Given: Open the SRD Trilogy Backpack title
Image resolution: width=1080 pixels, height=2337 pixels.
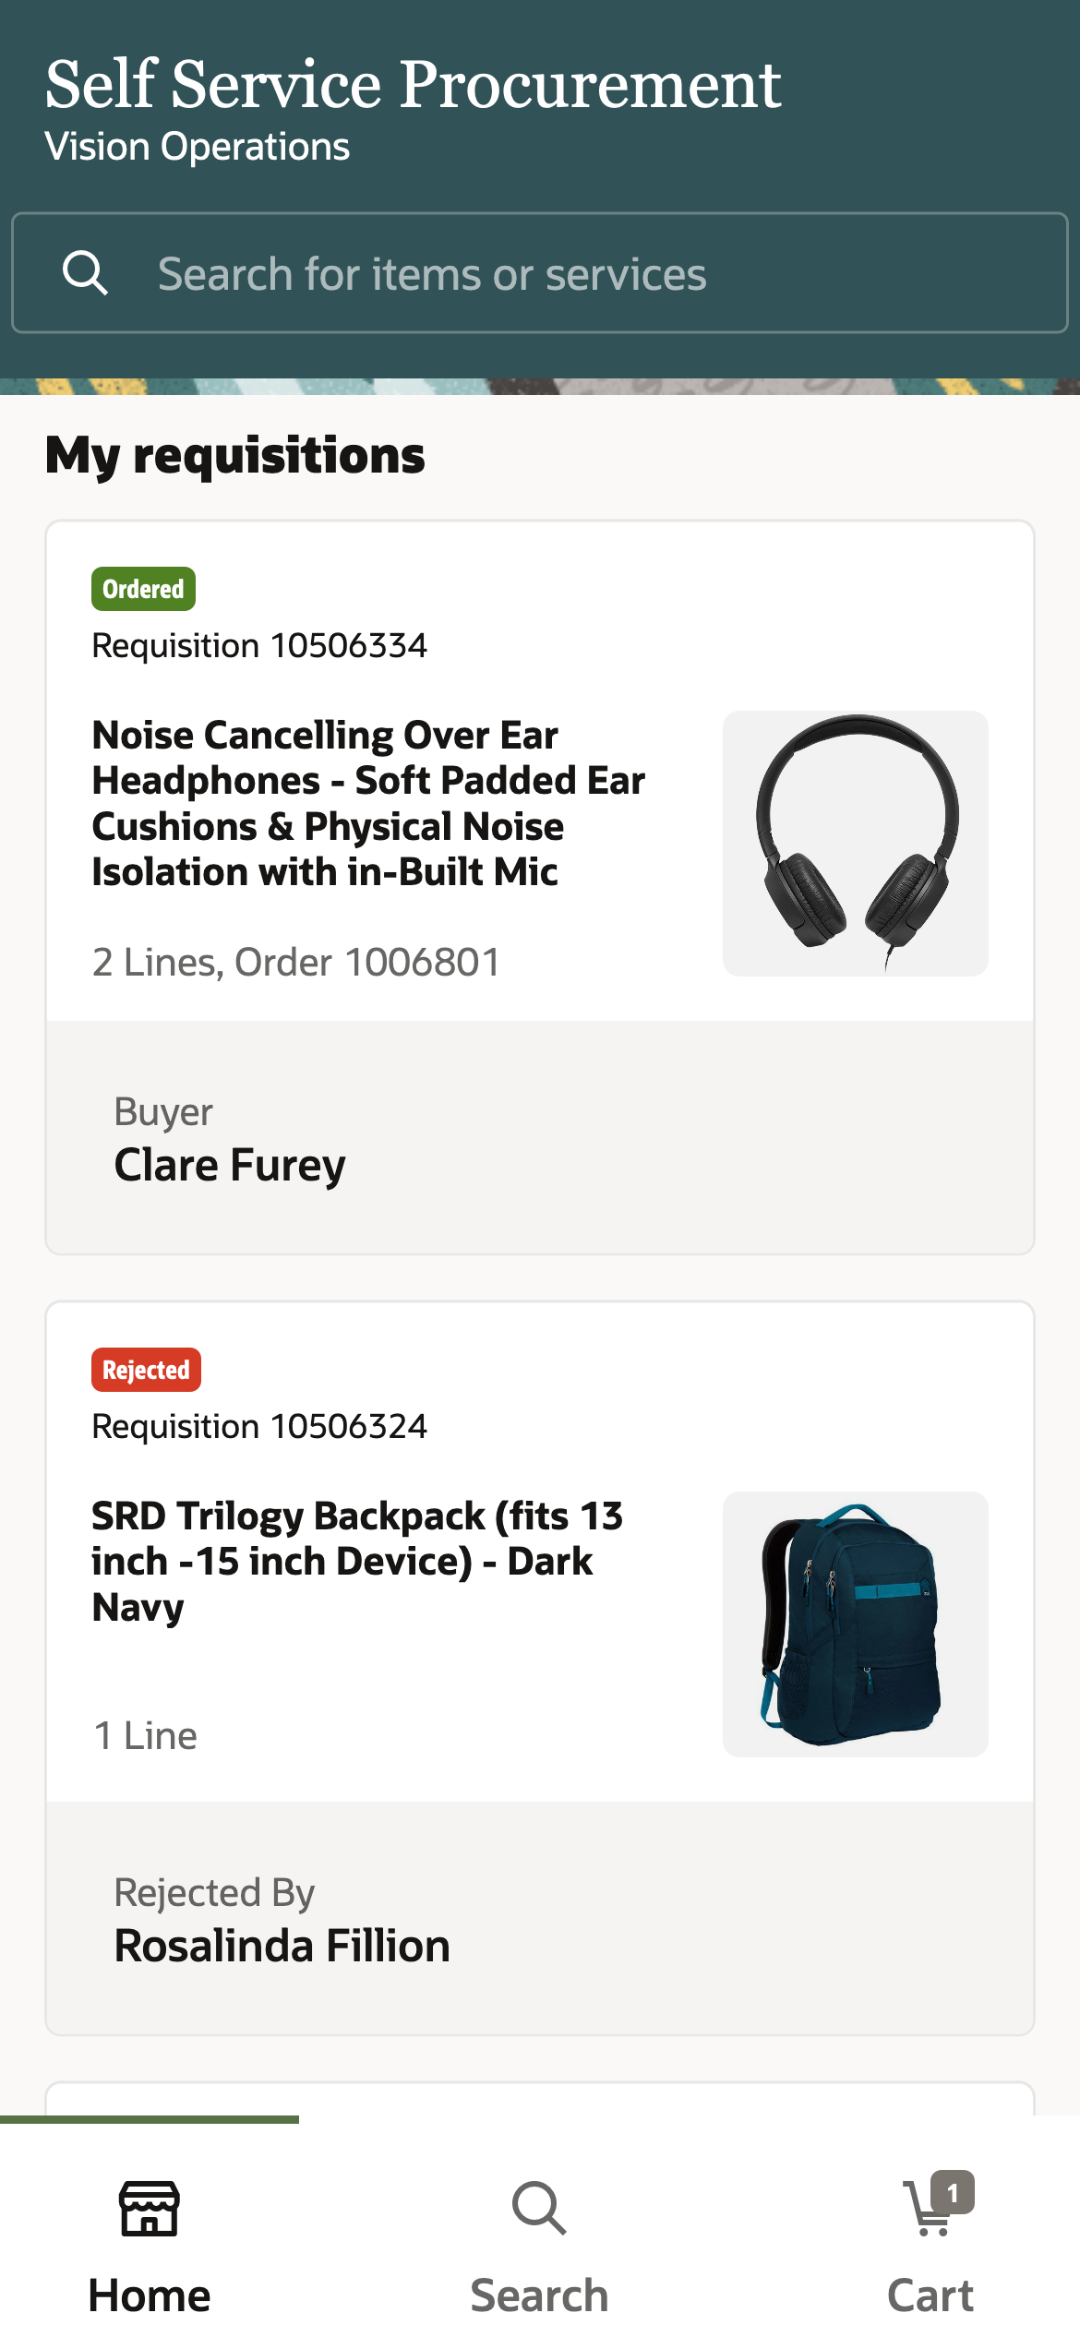Looking at the screenshot, I should pyautogui.click(x=357, y=1561).
